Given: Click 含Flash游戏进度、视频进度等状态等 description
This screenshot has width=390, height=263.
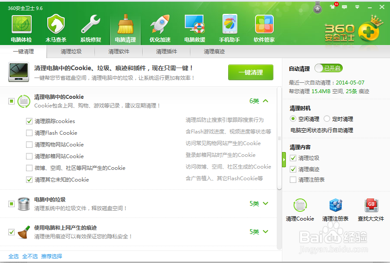Looking at the screenshot, I should click(228, 132).
